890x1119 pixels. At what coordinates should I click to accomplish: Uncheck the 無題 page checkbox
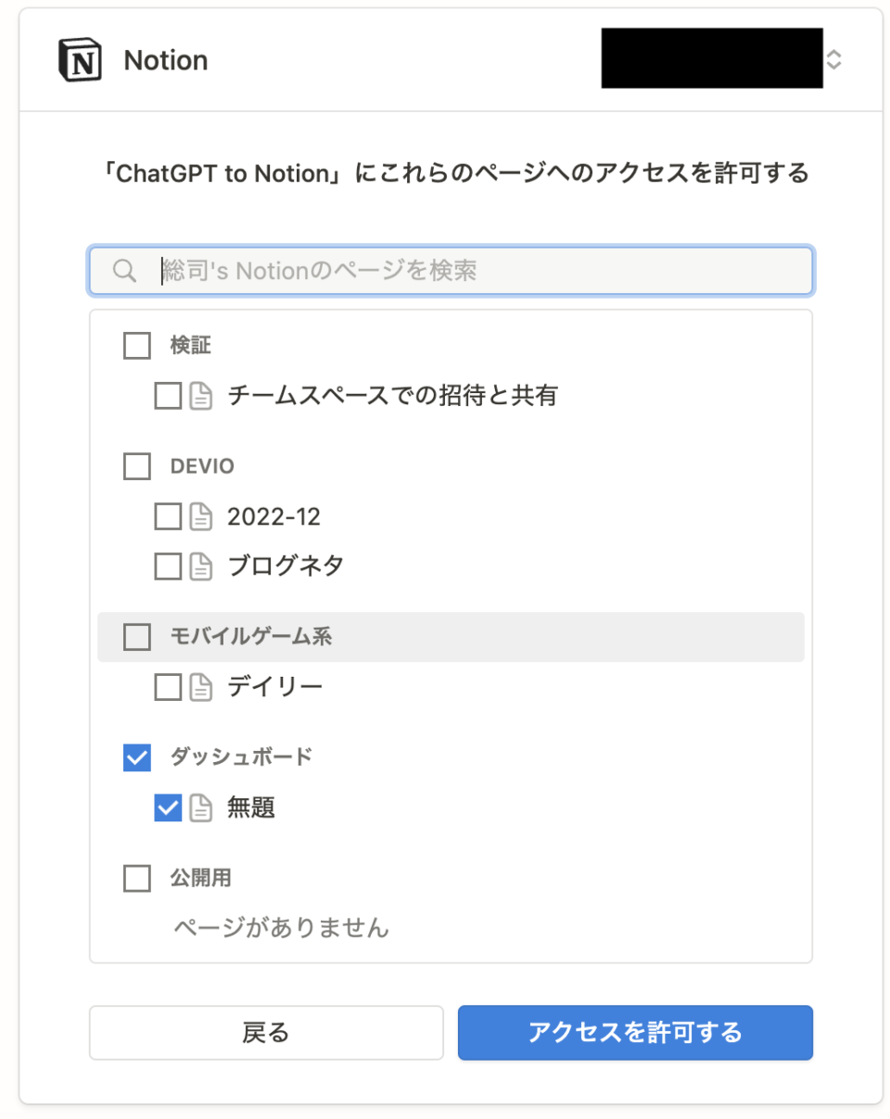[168, 808]
